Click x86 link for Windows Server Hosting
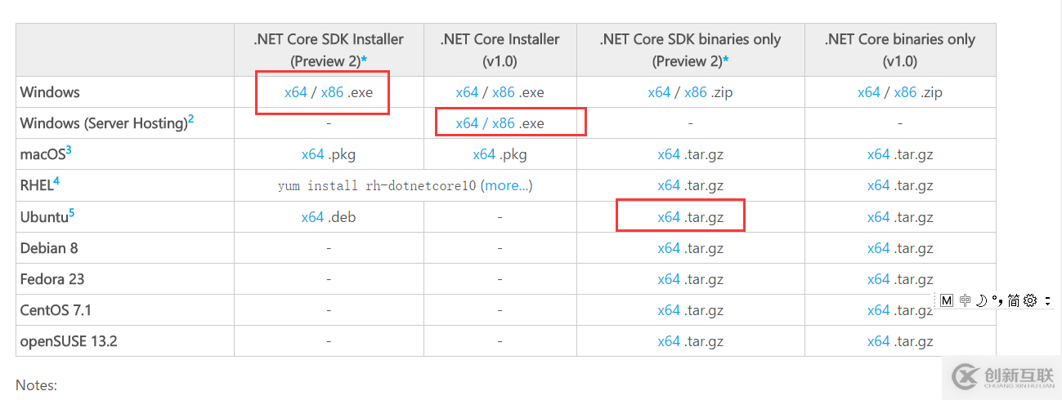1062x400 pixels. pyautogui.click(x=504, y=123)
